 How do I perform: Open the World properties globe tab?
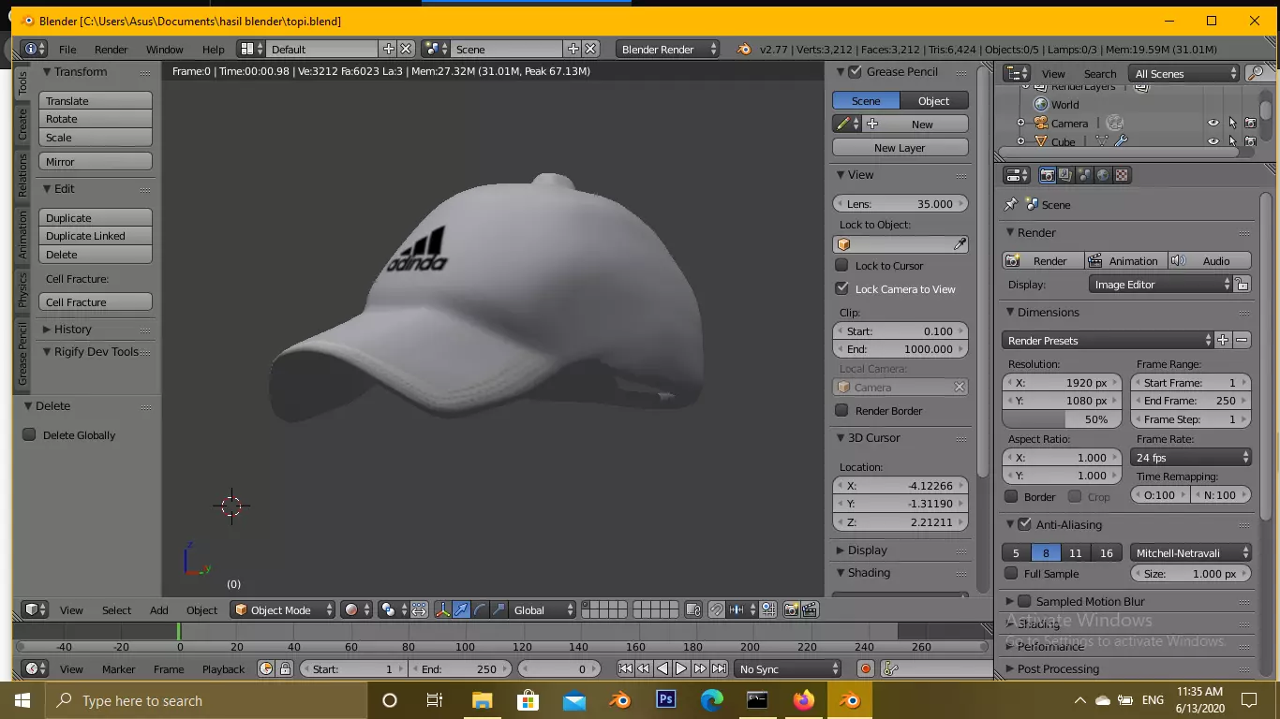pos(1103,175)
